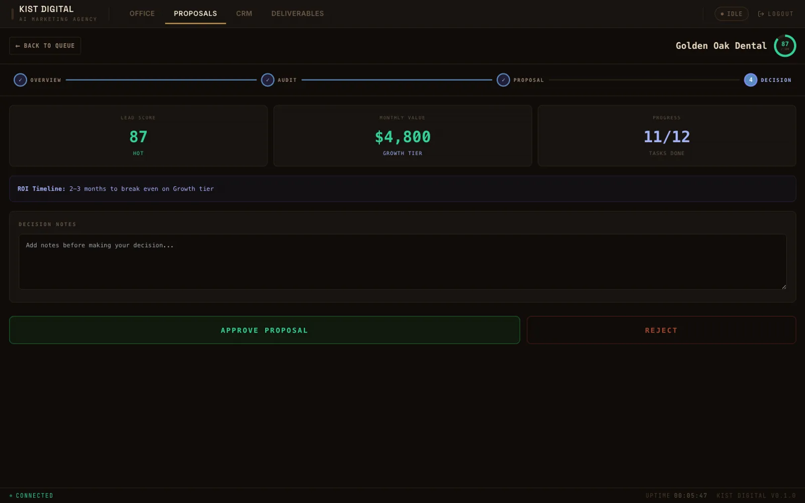Approve the proposal
This screenshot has height=503, width=805.
coord(264,330)
